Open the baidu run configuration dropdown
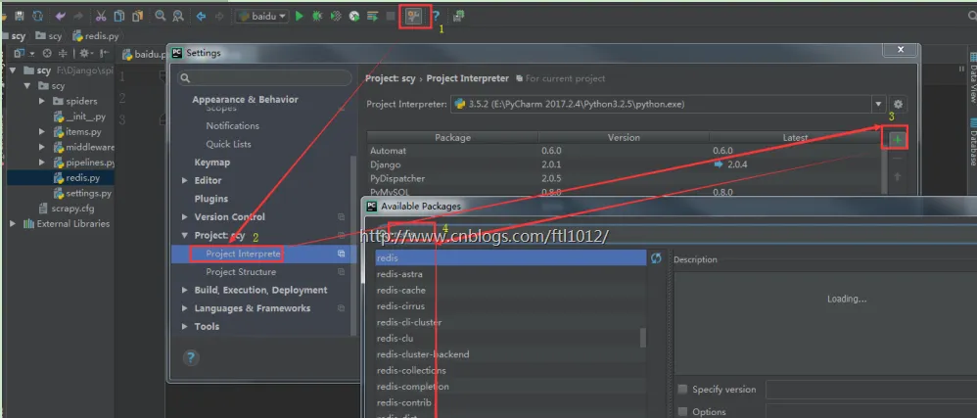Image resolution: width=977 pixels, height=418 pixels. (x=261, y=17)
